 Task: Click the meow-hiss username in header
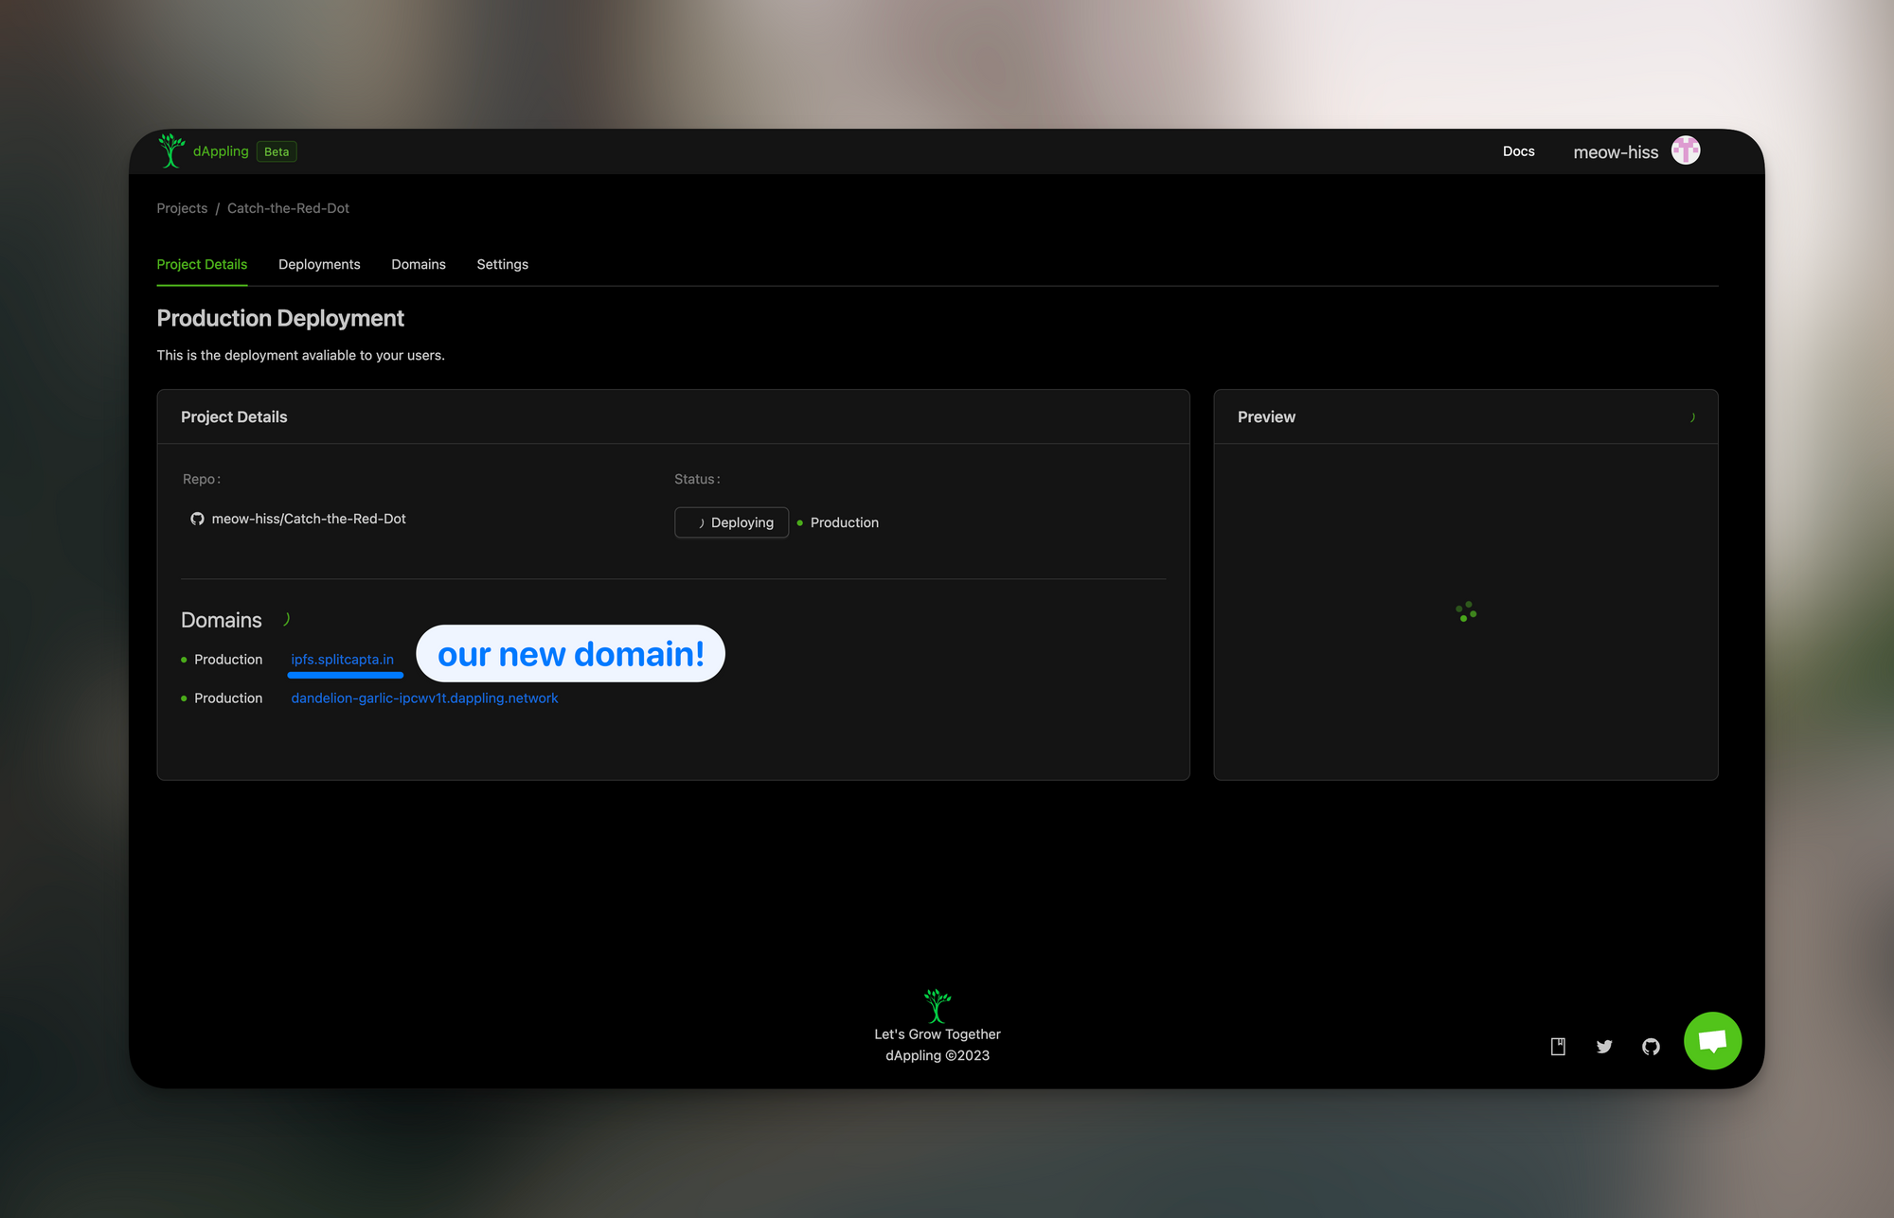click(x=1616, y=152)
